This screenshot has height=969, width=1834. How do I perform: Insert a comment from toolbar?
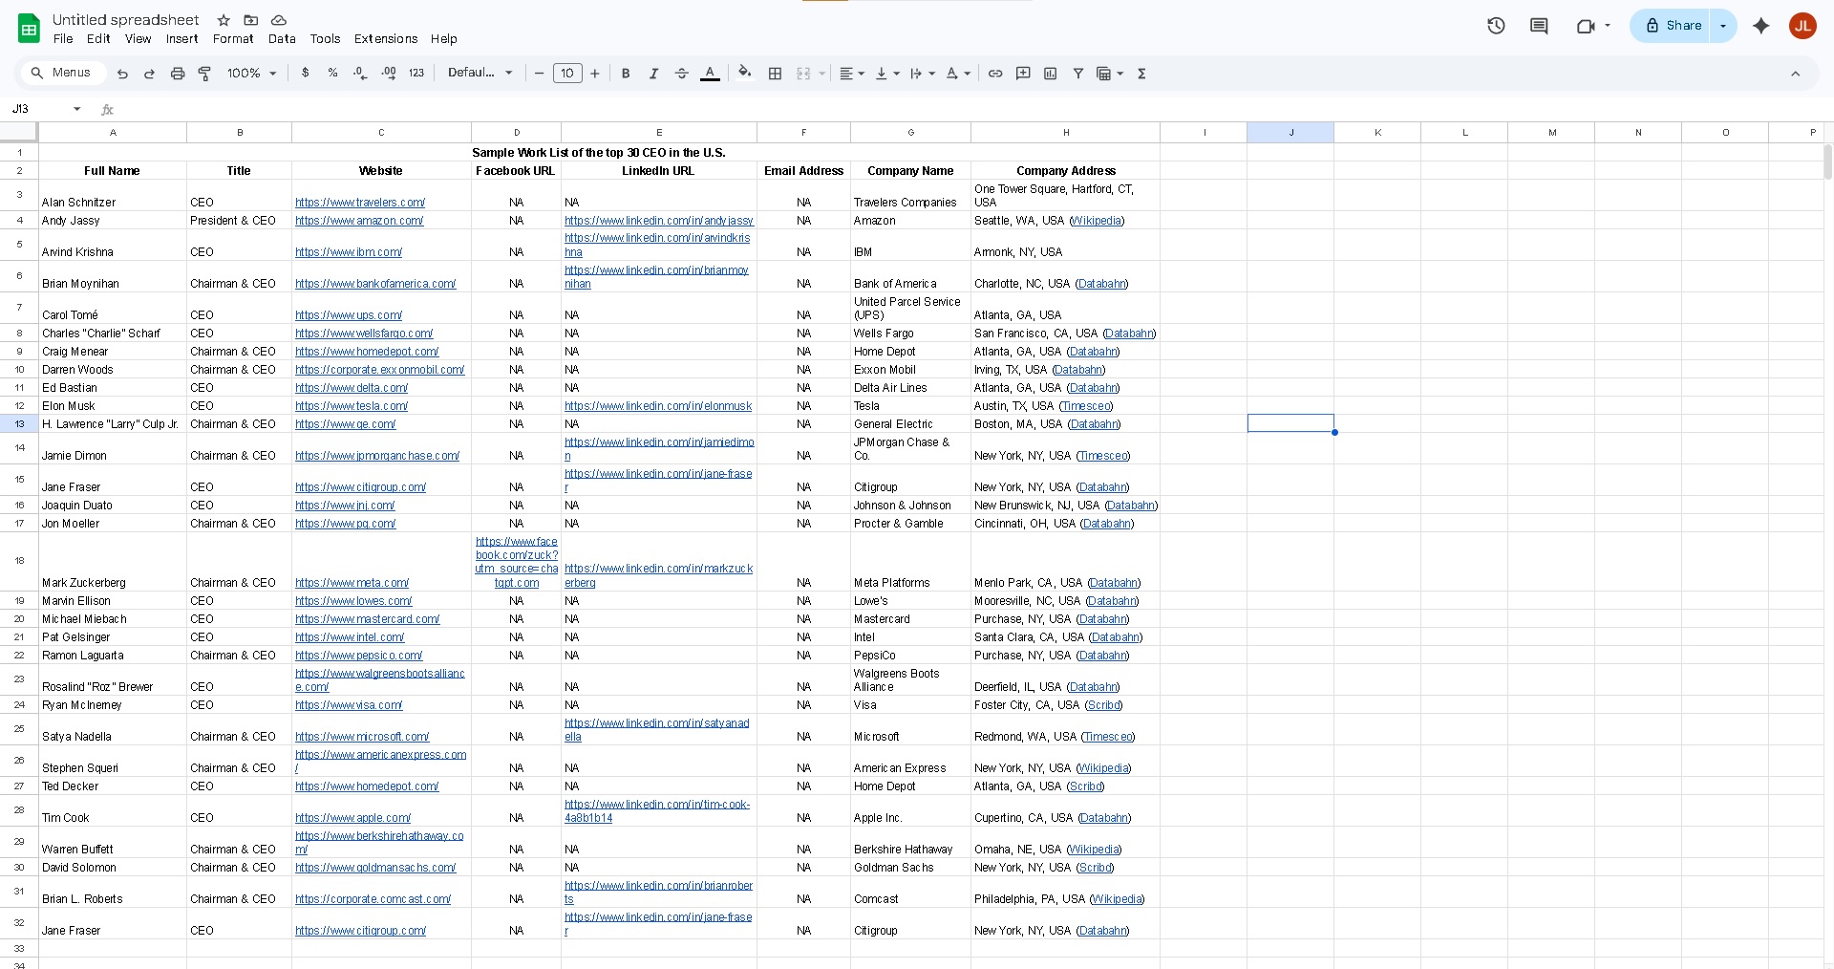[1023, 74]
